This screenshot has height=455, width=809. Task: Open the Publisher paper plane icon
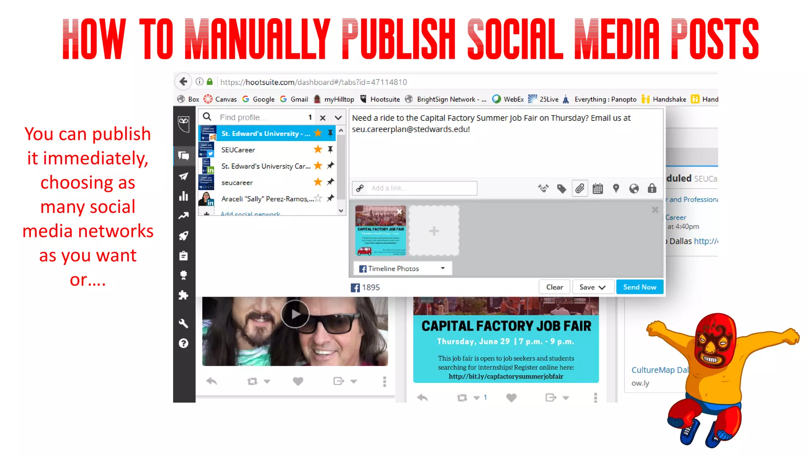click(x=184, y=176)
